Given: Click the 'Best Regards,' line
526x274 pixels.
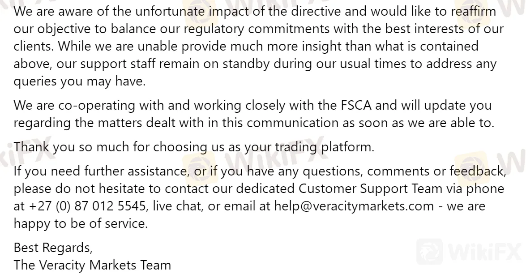Looking at the screenshot, I should 53,248.
